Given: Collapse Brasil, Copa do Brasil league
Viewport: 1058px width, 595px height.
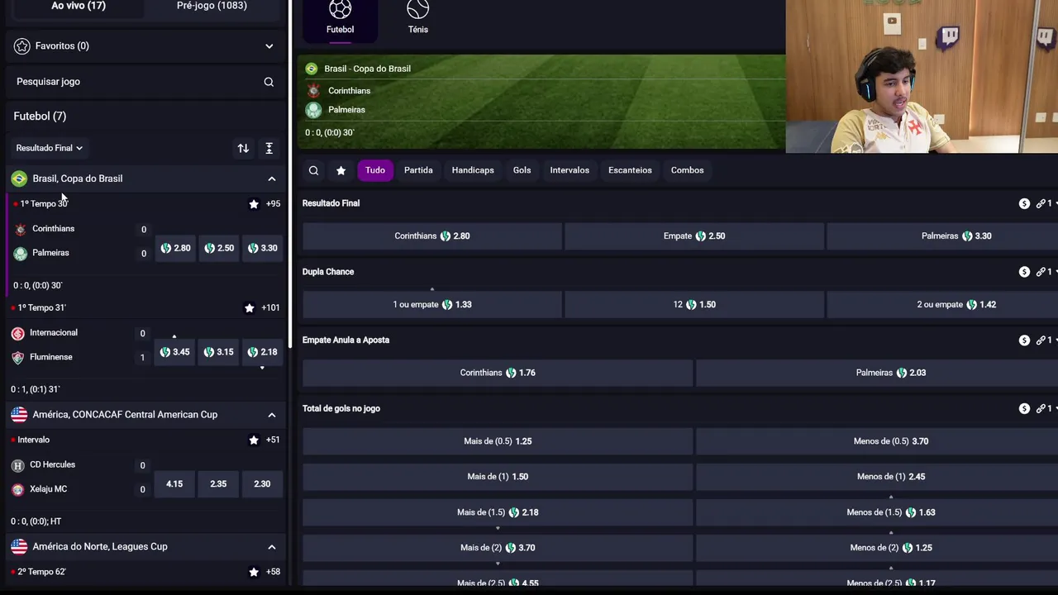Looking at the screenshot, I should pyautogui.click(x=271, y=178).
